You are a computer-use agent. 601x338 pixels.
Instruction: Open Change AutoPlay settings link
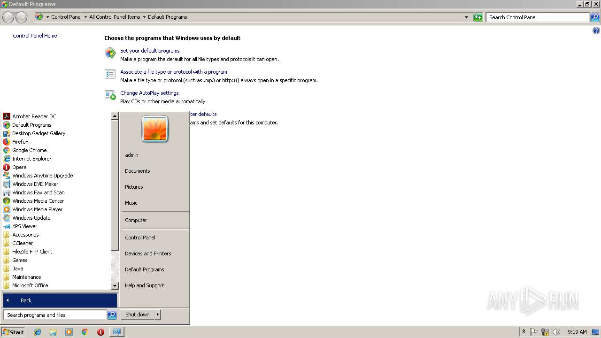pos(149,93)
